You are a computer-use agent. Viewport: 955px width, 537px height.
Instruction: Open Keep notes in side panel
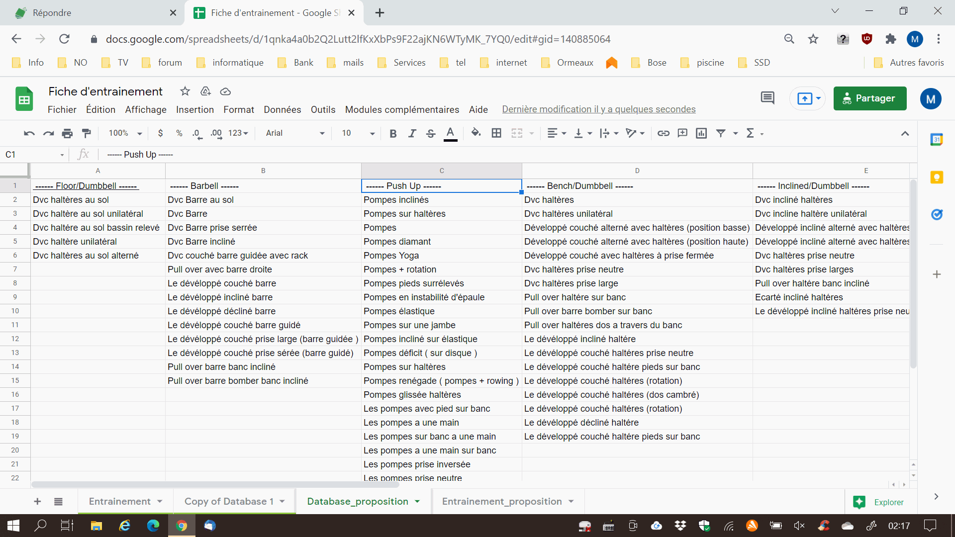pyautogui.click(x=937, y=177)
